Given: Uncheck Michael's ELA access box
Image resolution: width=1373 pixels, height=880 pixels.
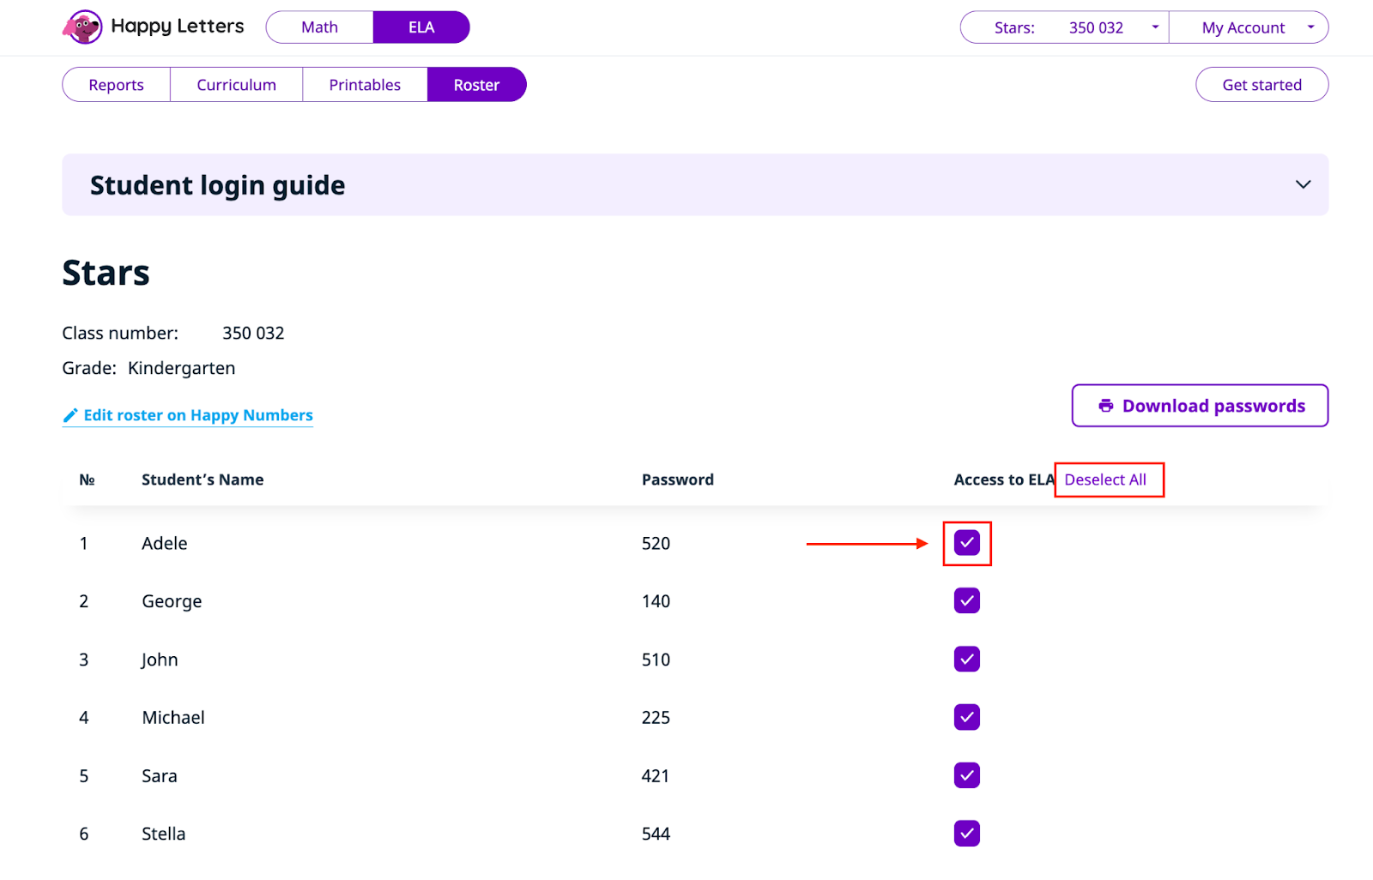Looking at the screenshot, I should pyautogui.click(x=966, y=717).
